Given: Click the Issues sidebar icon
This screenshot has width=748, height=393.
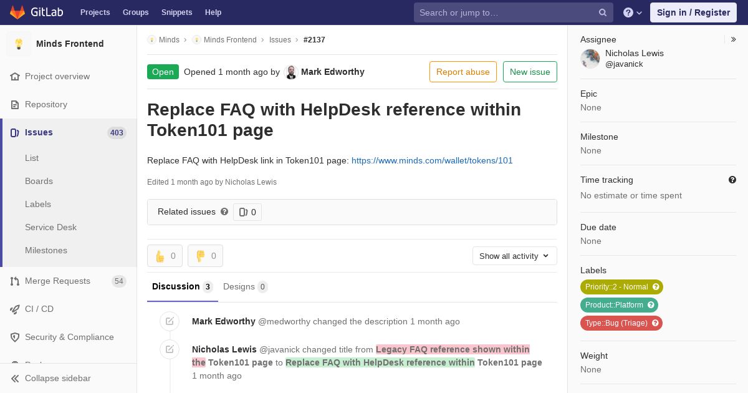Looking at the screenshot, I should [x=15, y=132].
